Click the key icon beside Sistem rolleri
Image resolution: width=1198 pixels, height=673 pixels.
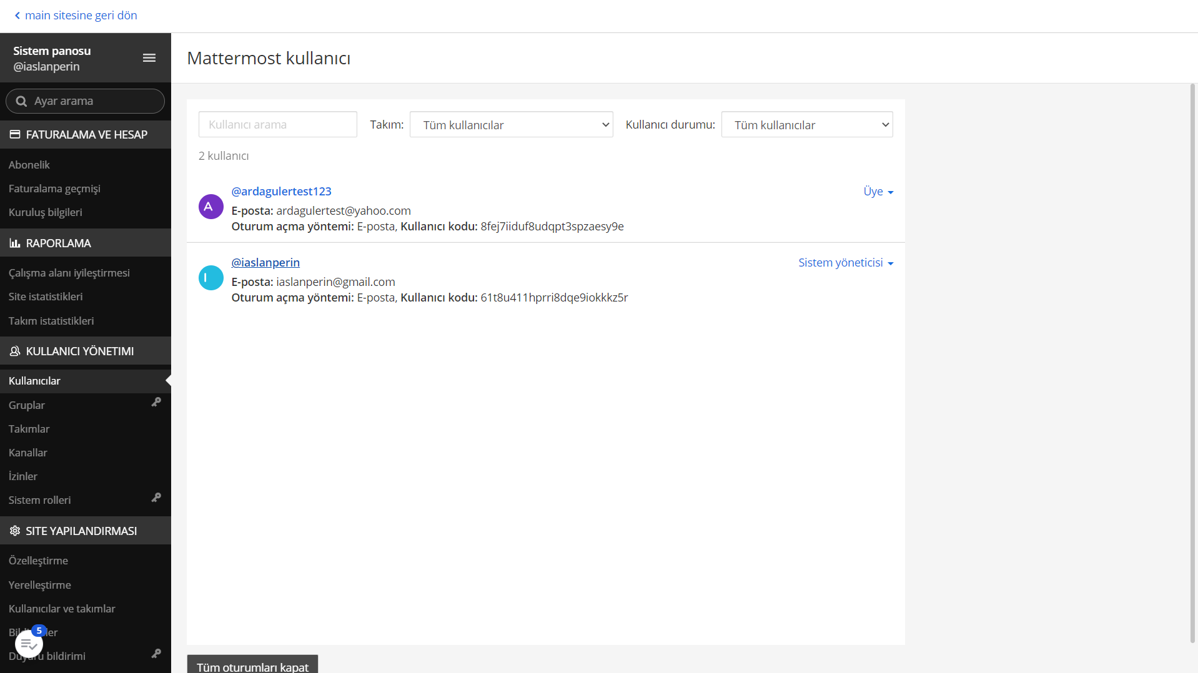tap(156, 498)
